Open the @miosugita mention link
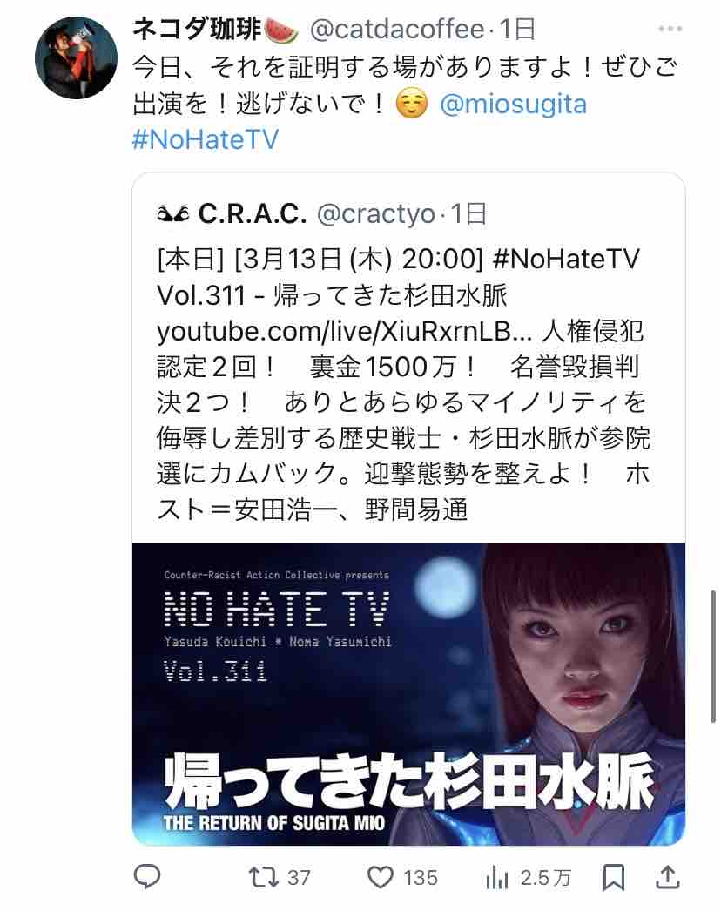This screenshot has width=721, height=911. point(513,104)
